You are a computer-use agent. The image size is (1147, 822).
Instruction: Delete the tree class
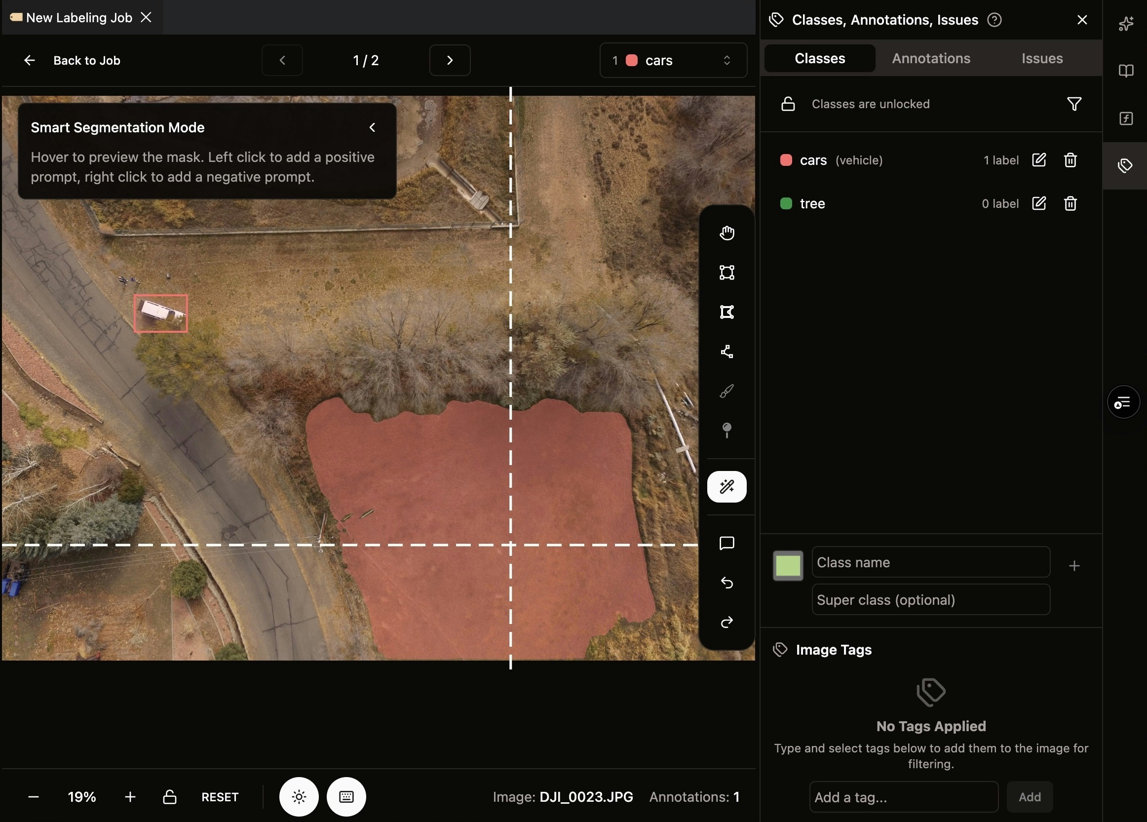tap(1070, 203)
